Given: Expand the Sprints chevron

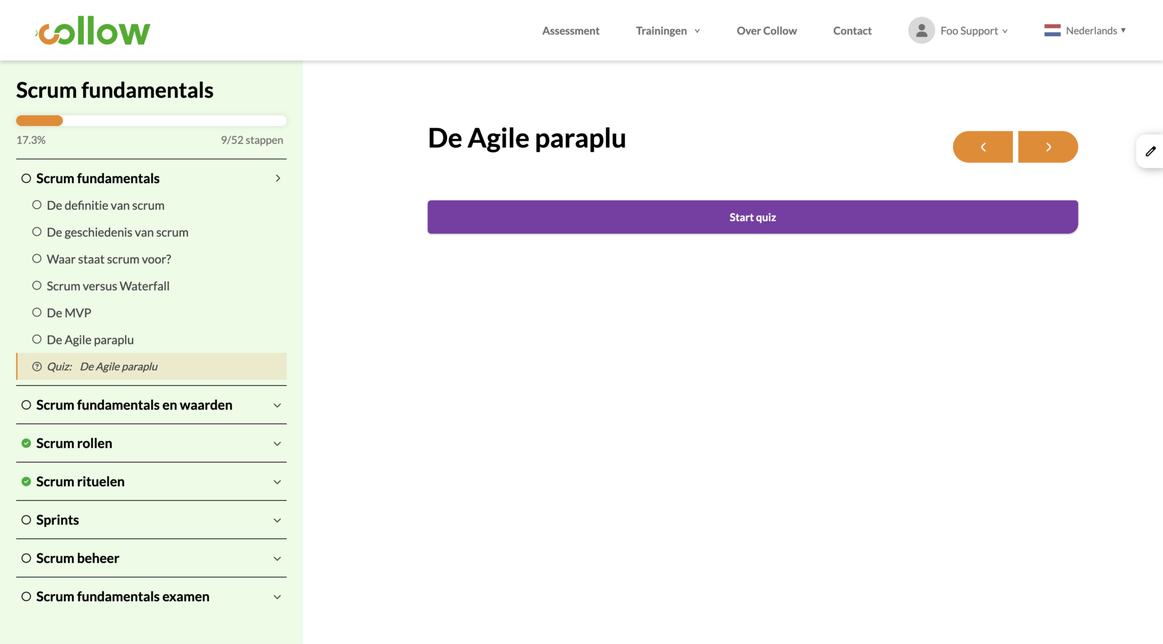Looking at the screenshot, I should pyautogui.click(x=277, y=520).
